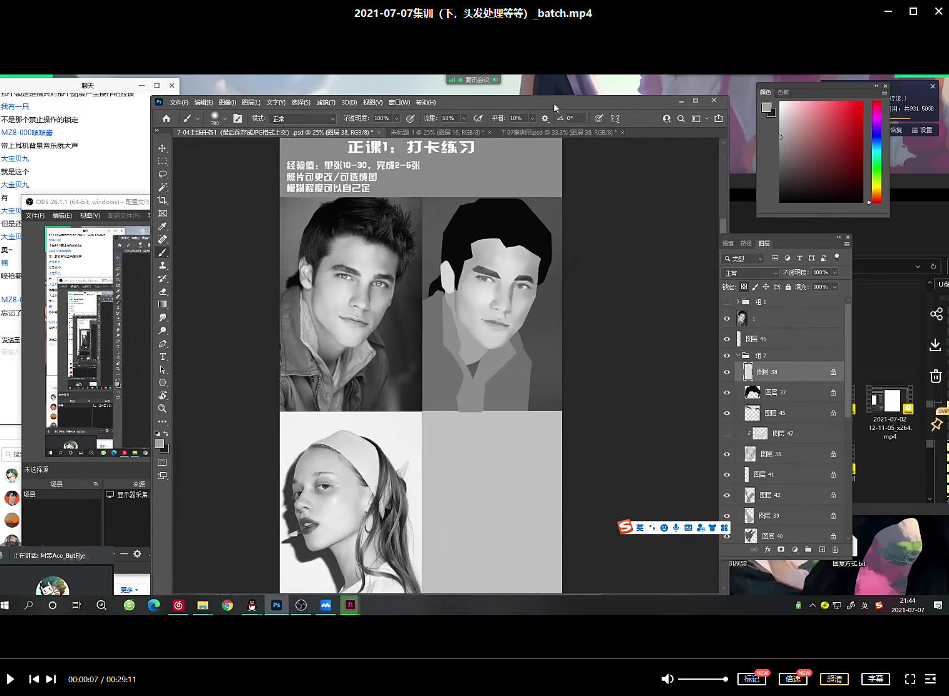Click the 倍速 playback speed button
The height and width of the screenshot is (696, 949).
(x=793, y=679)
